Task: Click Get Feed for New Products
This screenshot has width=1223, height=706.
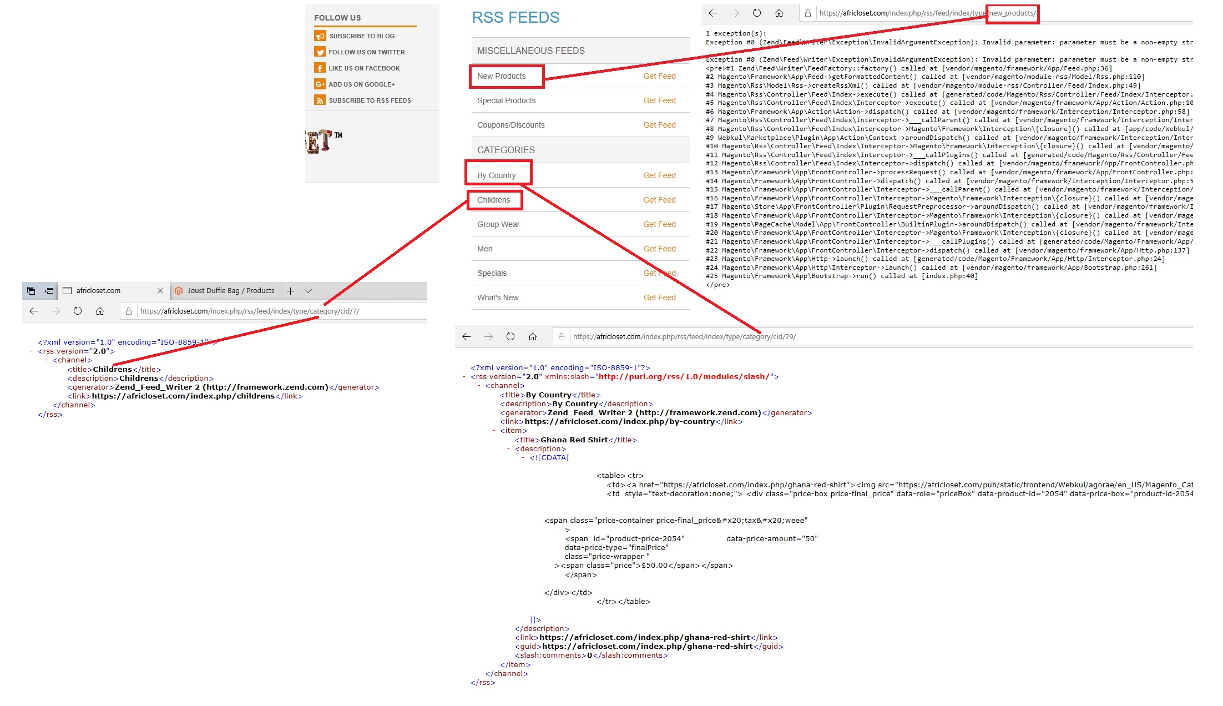Action: point(660,76)
